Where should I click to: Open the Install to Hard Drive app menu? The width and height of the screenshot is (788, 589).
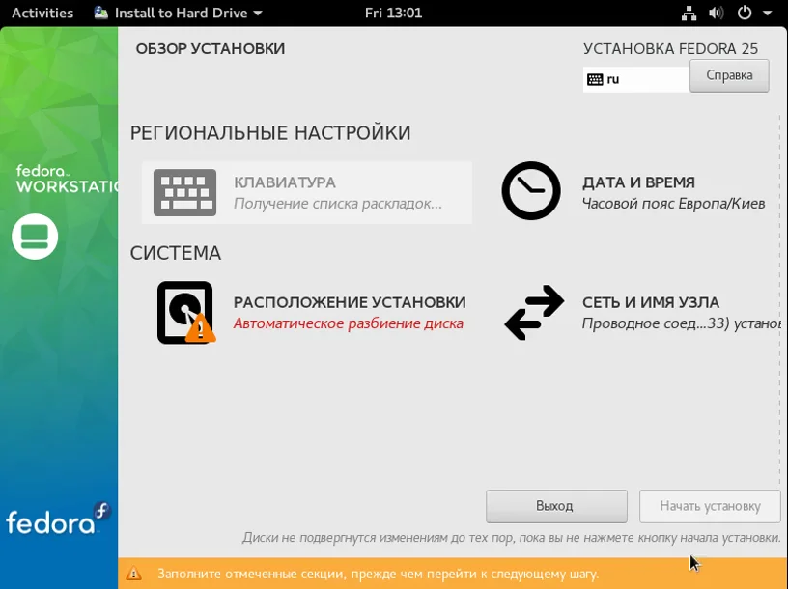179,14
